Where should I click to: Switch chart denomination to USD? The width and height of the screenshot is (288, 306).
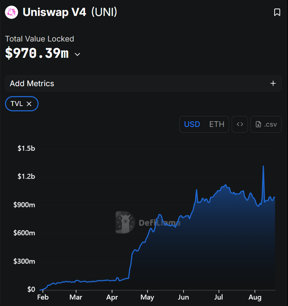[192, 124]
